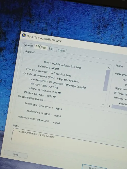This screenshot has height=169, width=127.
Task: Click Activé next to Accélération de texture AGP
Action: pyautogui.click(x=56, y=123)
